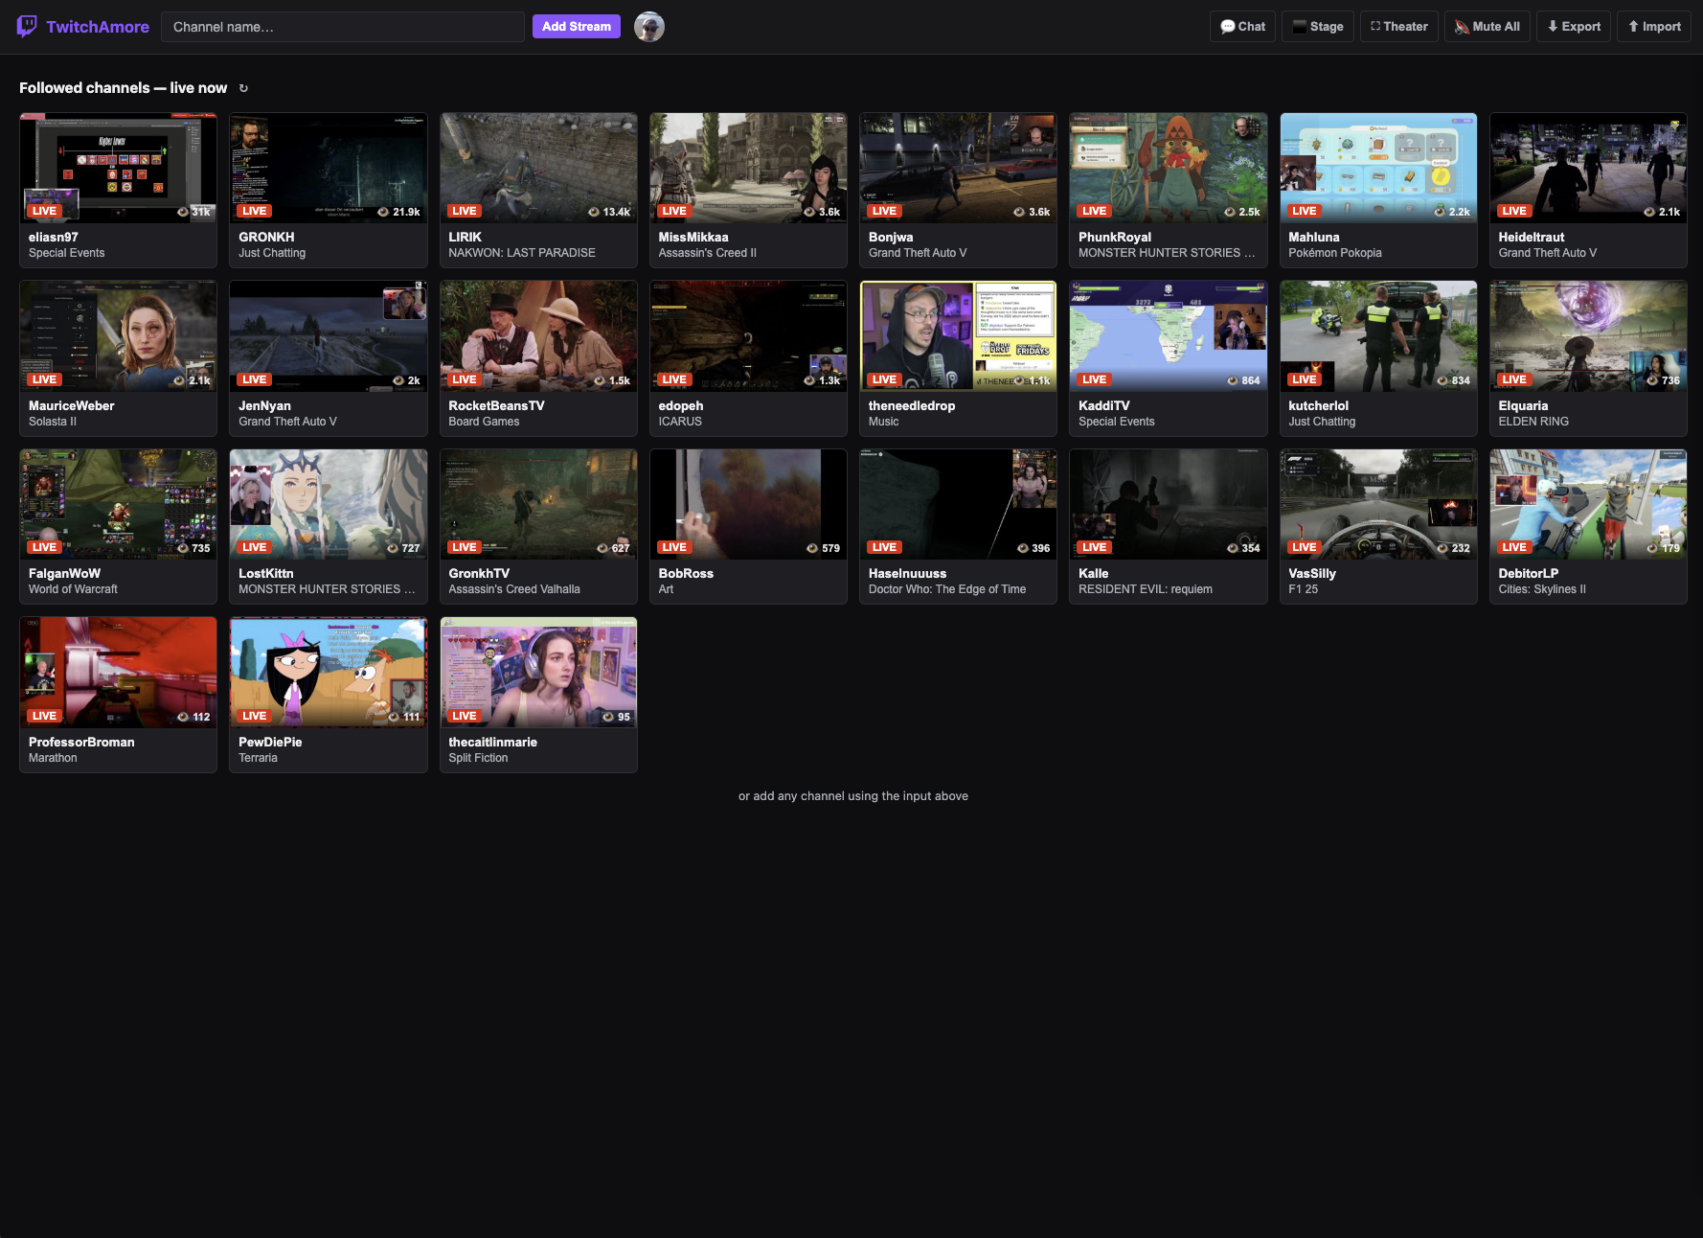Focus the Channel name input field
Screen dimensions: 1703x1238
point(342,26)
